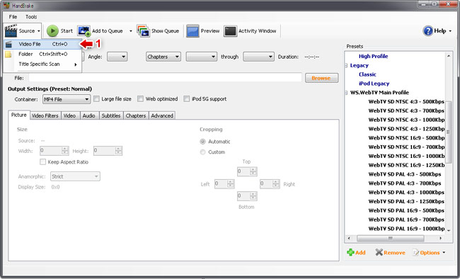Select the iPod Legacy preset
The width and height of the screenshot is (460, 279).
(x=374, y=84)
